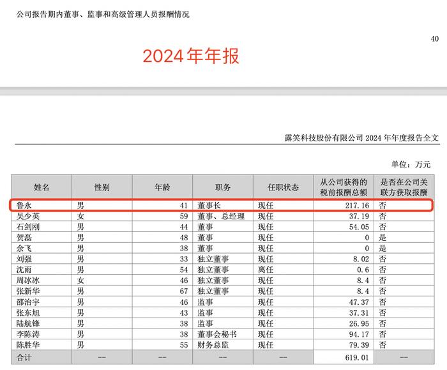The image size is (447, 370).
Task: Click age 59 in 吴少英 row
Action: [184, 216]
